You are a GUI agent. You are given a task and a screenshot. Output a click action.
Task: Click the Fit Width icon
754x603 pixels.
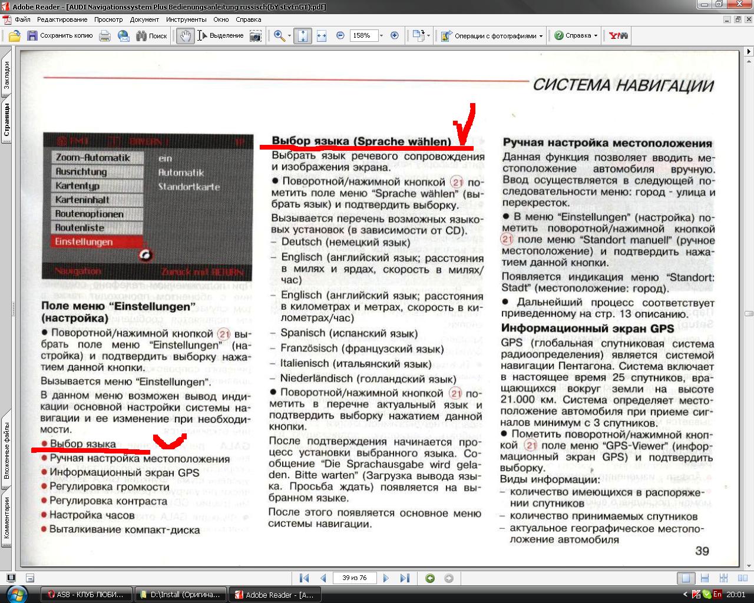[x=321, y=36]
